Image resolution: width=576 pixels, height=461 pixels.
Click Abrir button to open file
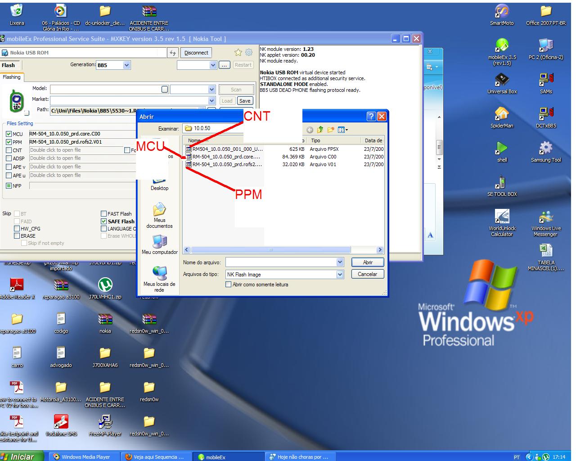click(368, 262)
